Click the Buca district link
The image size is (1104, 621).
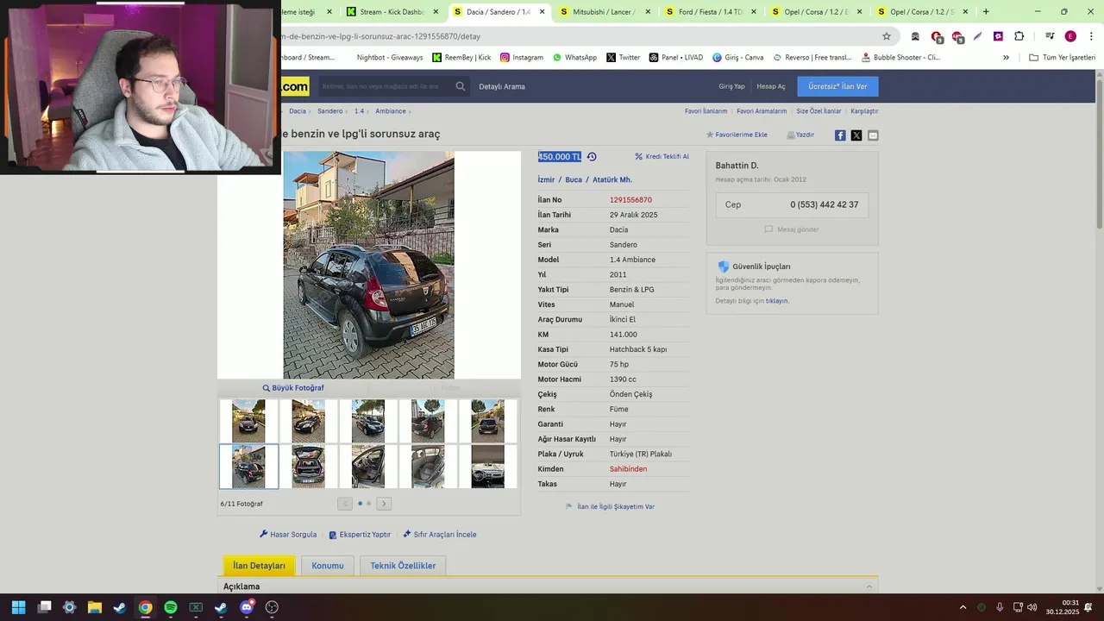pyautogui.click(x=574, y=180)
